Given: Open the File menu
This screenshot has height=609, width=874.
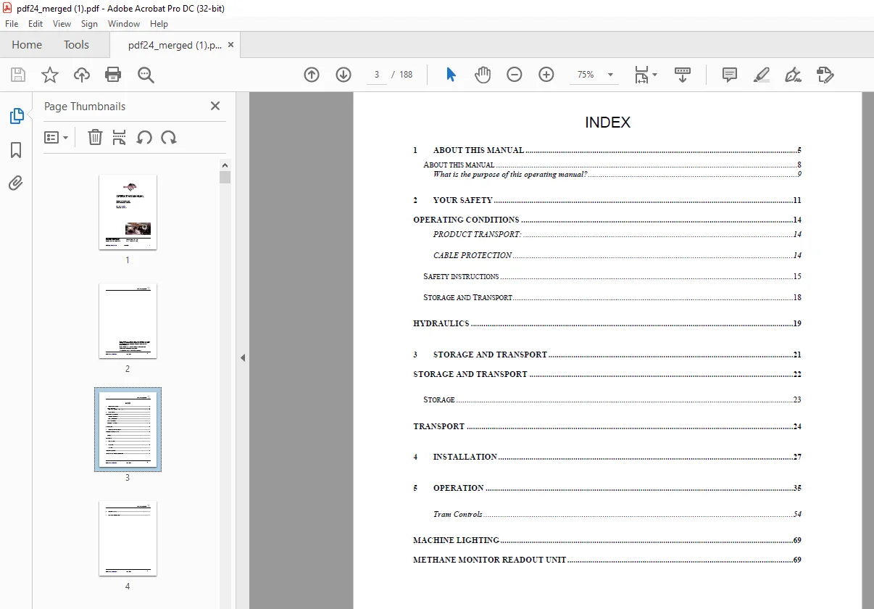Looking at the screenshot, I should pyautogui.click(x=12, y=24).
